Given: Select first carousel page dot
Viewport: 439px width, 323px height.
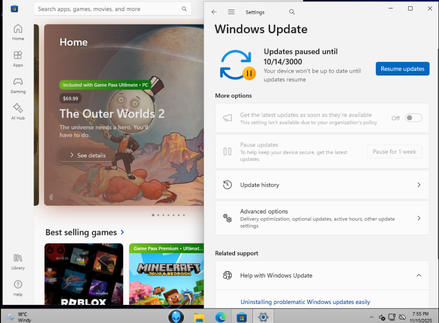Looking at the screenshot, I should (x=153, y=215).
